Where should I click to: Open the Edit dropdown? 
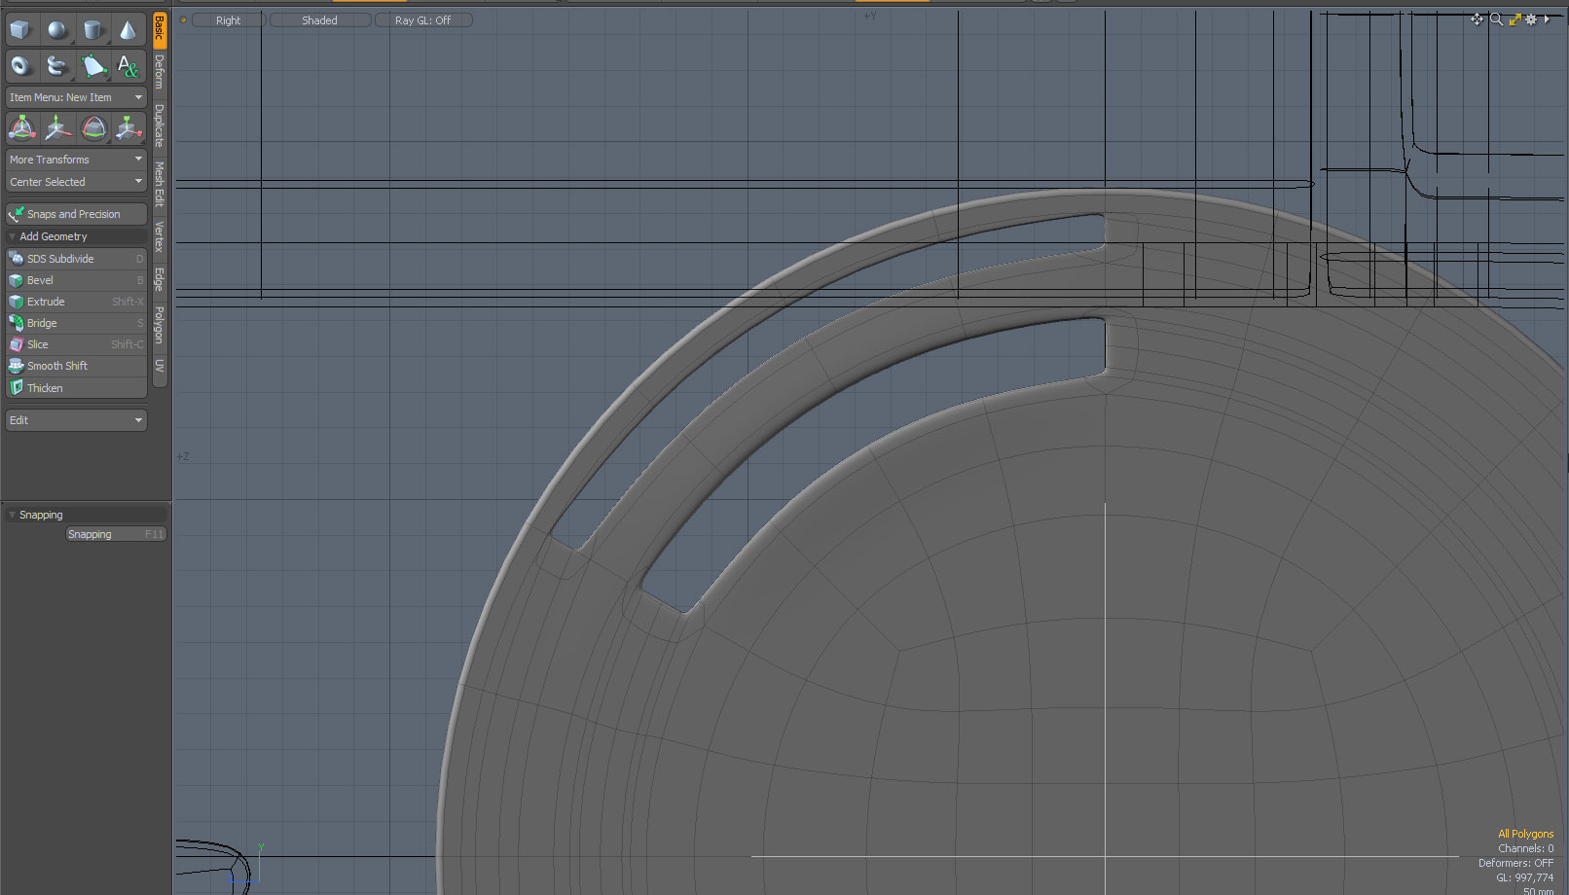point(76,420)
